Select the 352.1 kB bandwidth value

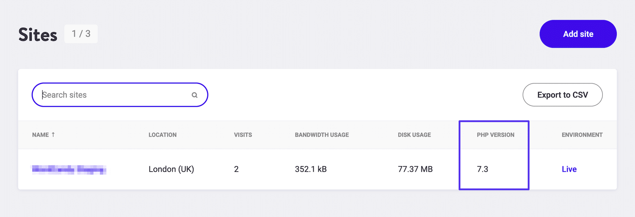[x=311, y=169]
